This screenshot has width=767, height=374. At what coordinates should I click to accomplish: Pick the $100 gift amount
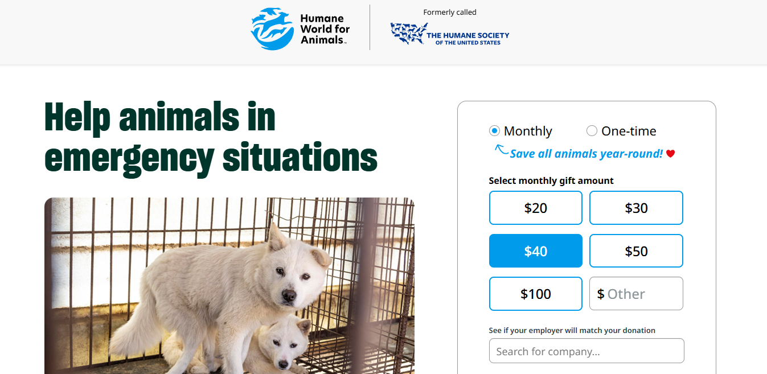click(x=535, y=293)
